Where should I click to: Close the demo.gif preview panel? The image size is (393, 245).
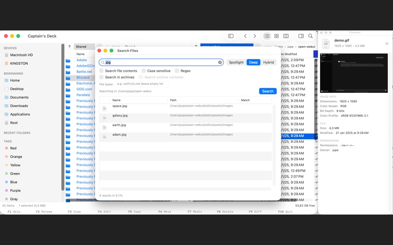pyautogui.click(x=387, y=43)
